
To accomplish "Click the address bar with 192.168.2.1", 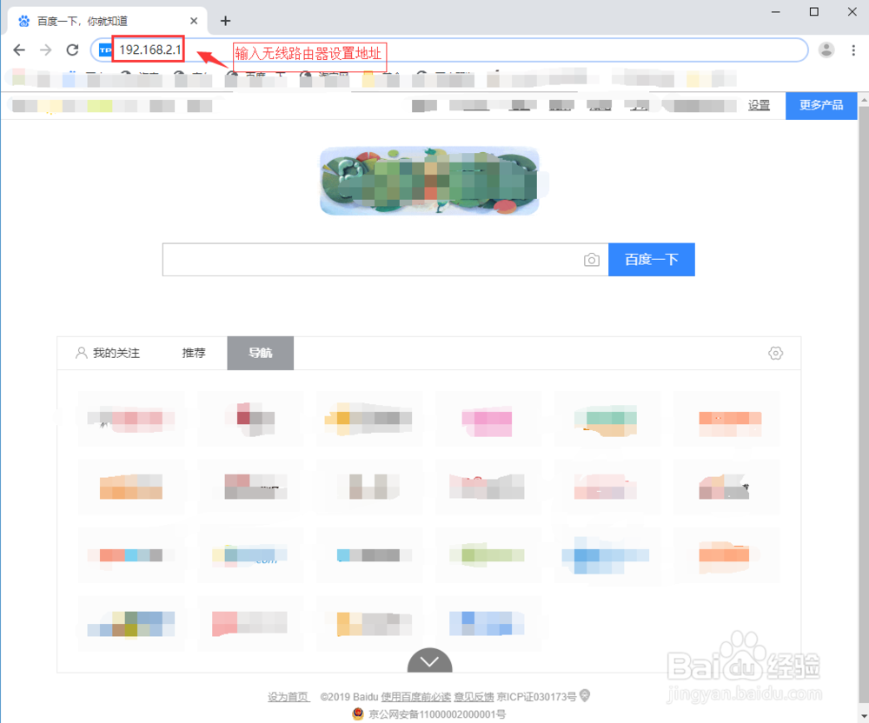I will coord(449,50).
